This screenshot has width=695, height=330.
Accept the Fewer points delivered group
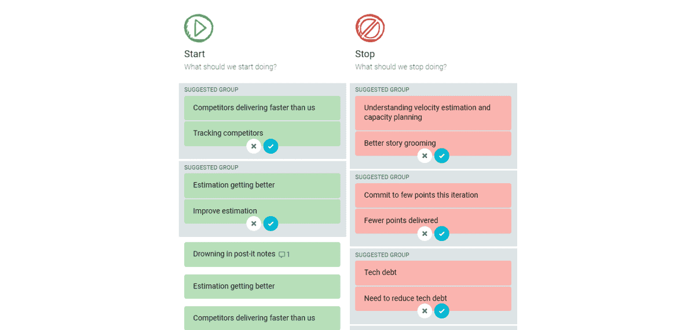441,233
